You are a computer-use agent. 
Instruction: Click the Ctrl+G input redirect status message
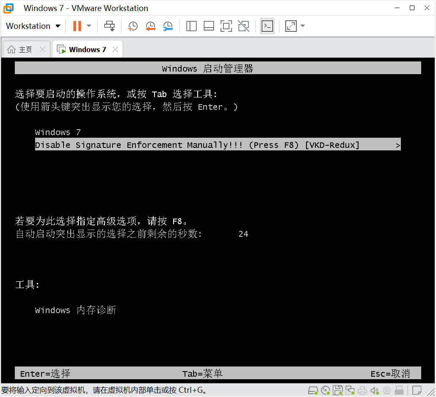click(104, 390)
